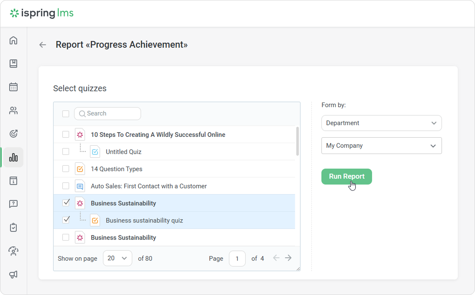
Task: Check the 14 Question Types checkbox
Action: coord(66,169)
